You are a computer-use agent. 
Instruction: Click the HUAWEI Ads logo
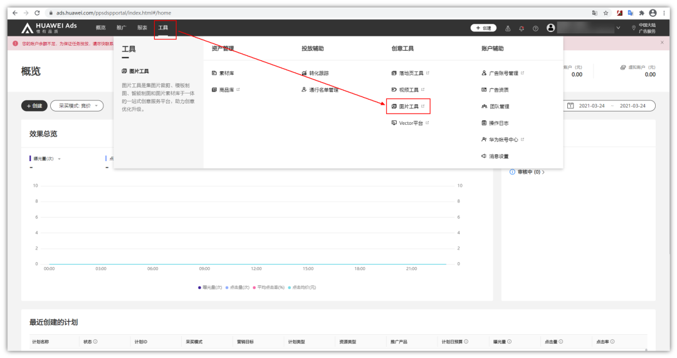49,28
